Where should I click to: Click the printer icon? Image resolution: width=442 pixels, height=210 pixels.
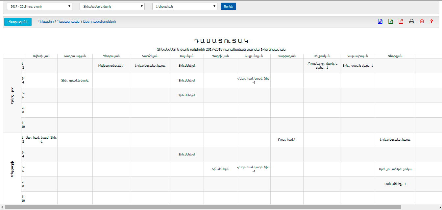coord(411,21)
